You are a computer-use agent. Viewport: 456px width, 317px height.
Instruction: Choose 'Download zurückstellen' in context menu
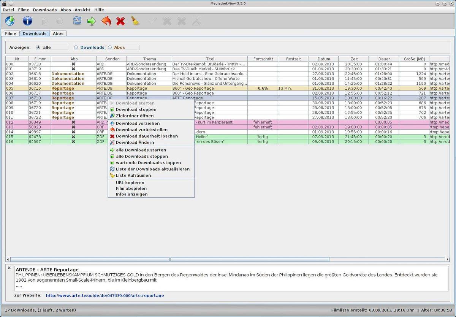click(x=151, y=130)
